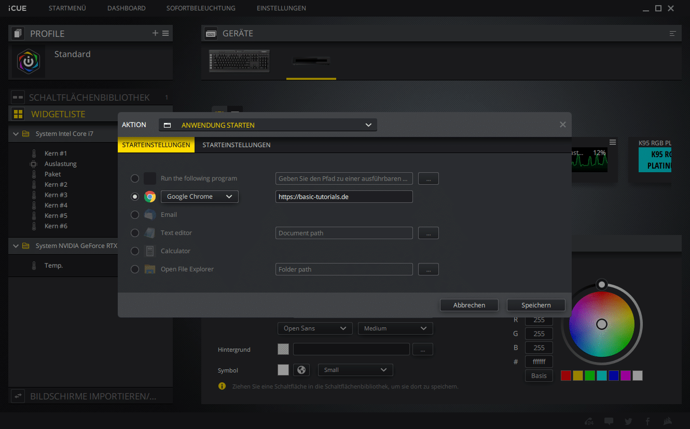Image resolution: width=690 pixels, height=429 pixels.
Task: Collapse the System Intel Core i7 folder
Action: (x=16, y=134)
